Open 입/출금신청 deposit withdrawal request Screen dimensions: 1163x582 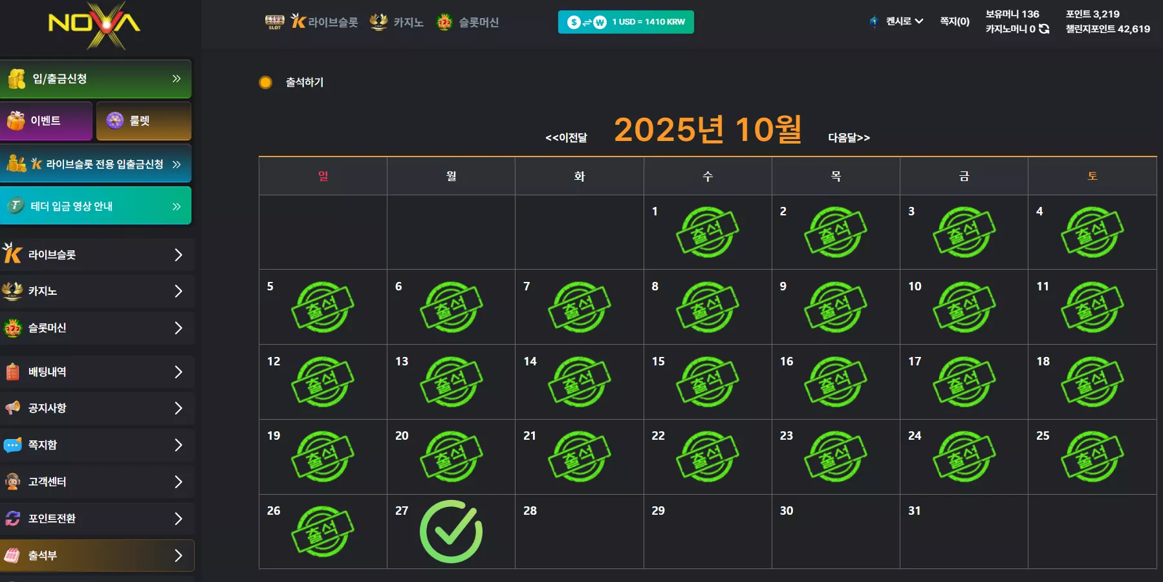96,79
